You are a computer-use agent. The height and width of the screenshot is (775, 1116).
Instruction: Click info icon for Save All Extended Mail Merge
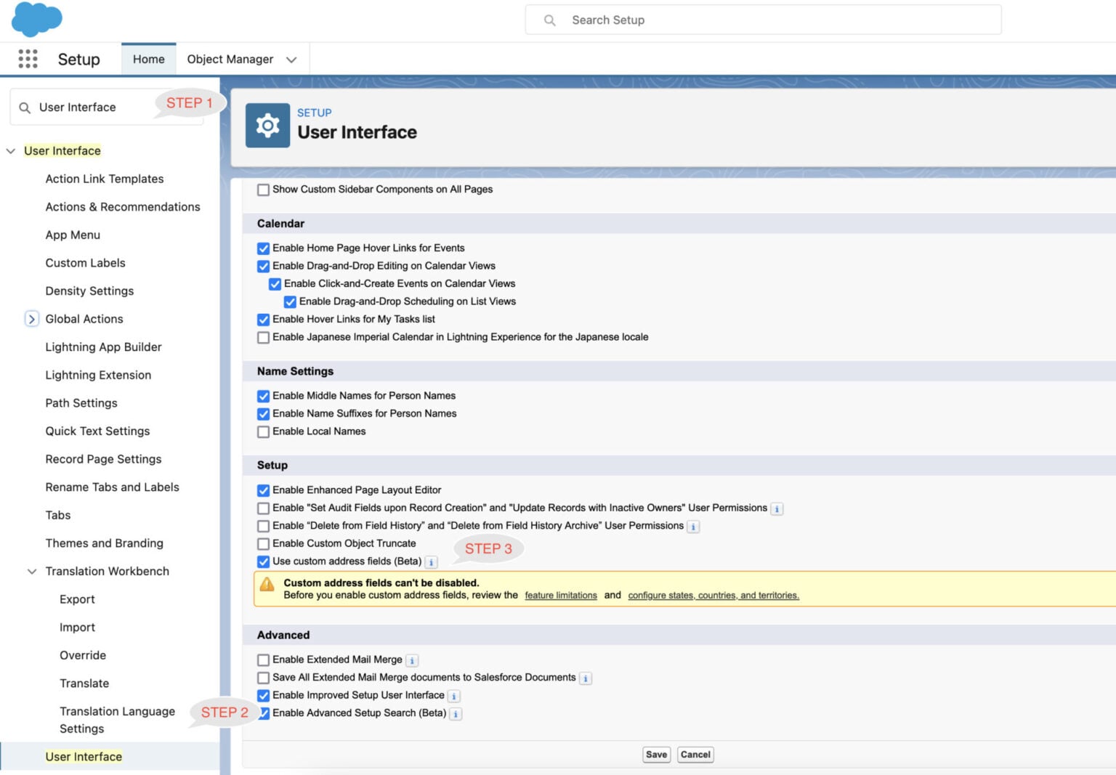point(586,678)
